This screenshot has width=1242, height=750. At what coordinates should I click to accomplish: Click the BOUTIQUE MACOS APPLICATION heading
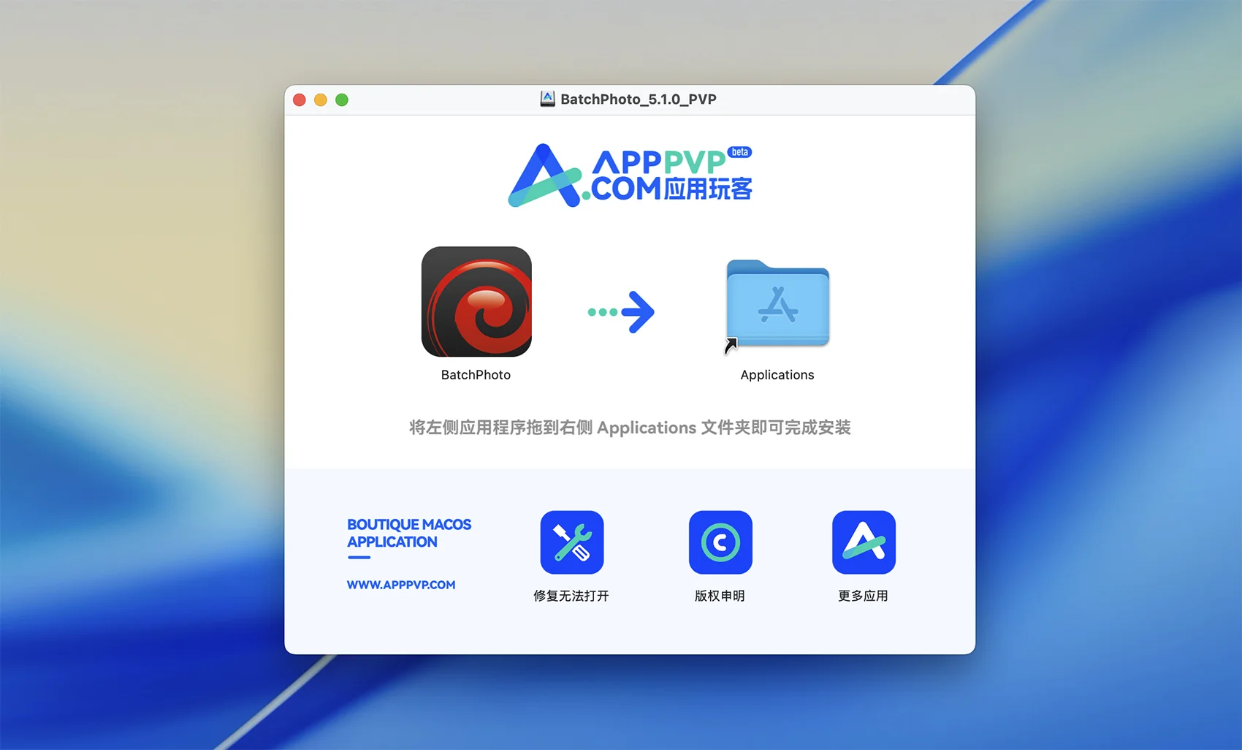click(x=408, y=533)
